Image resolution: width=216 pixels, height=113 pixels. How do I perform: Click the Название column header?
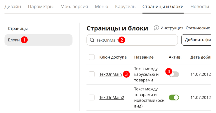pos(144,57)
